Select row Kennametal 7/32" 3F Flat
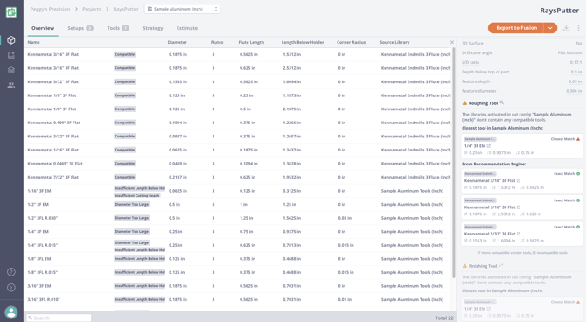Image resolution: width=586 pixels, height=322 pixels. click(x=238, y=177)
